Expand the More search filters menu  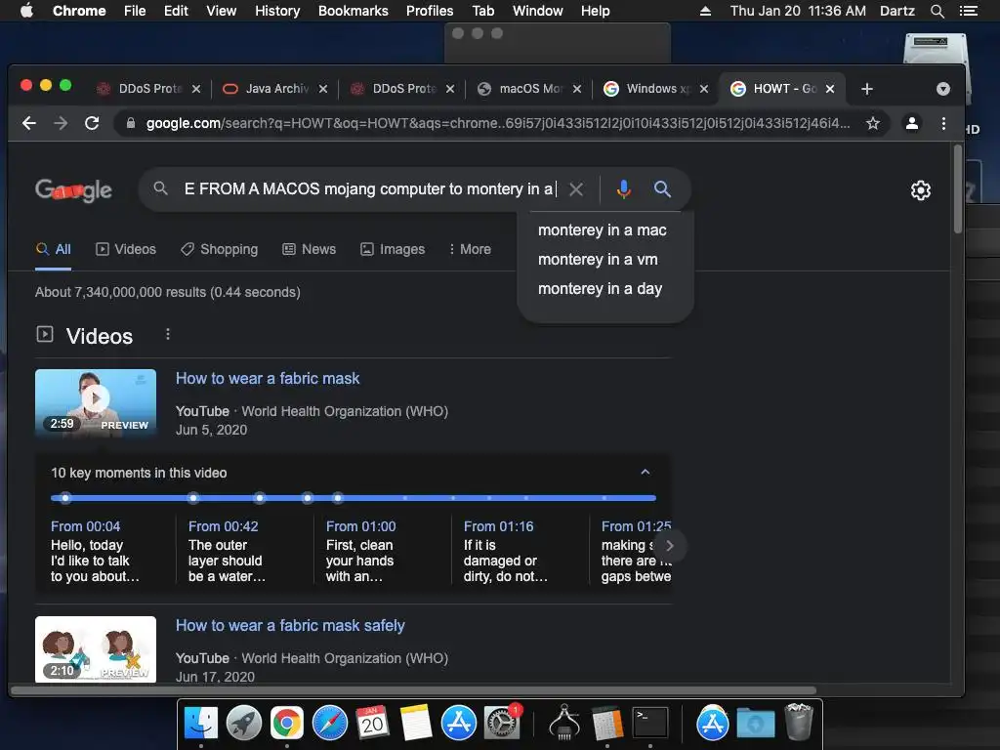pos(470,249)
